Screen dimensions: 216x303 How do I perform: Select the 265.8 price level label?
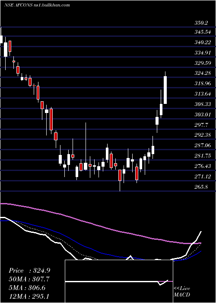click(x=201, y=187)
